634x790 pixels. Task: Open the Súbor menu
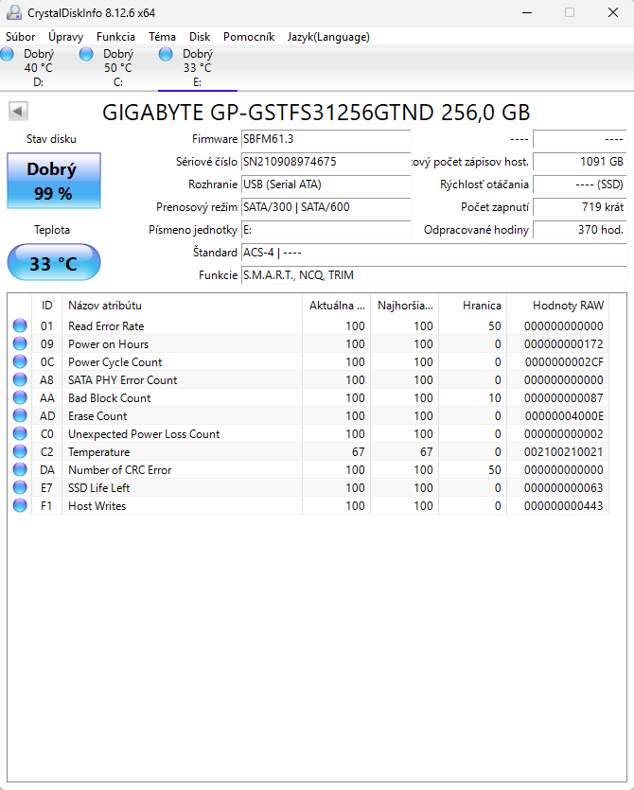(x=20, y=37)
